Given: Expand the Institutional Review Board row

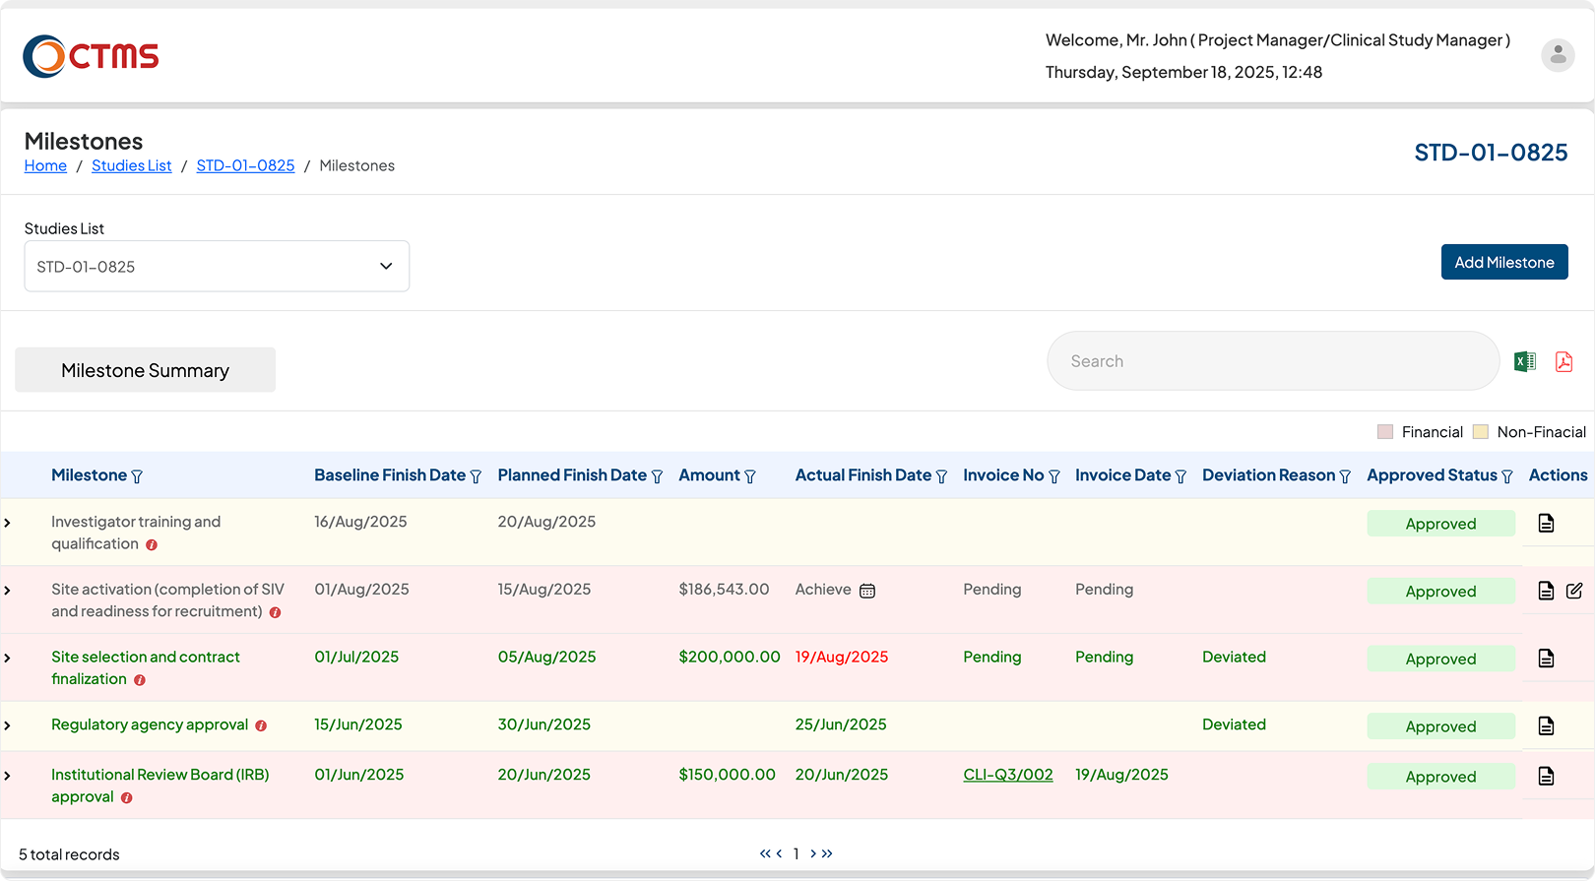Looking at the screenshot, I should [x=8, y=776].
